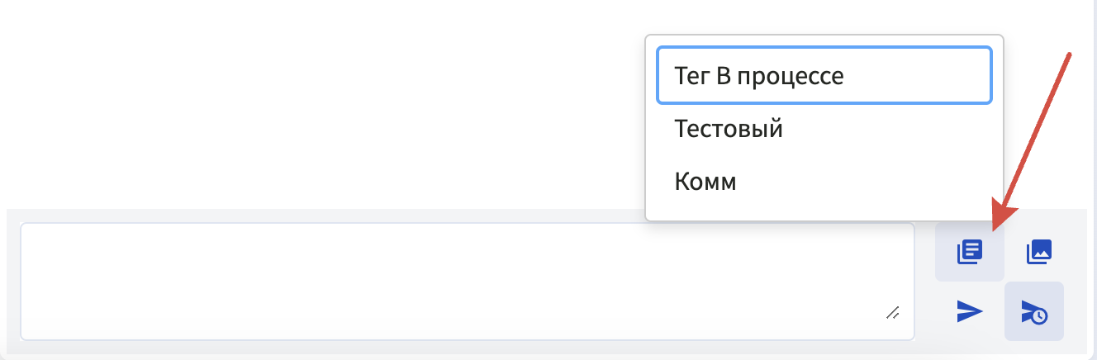Click the scheduled send icon with clock
The height and width of the screenshot is (360, 1097).
click(1034, 311)
